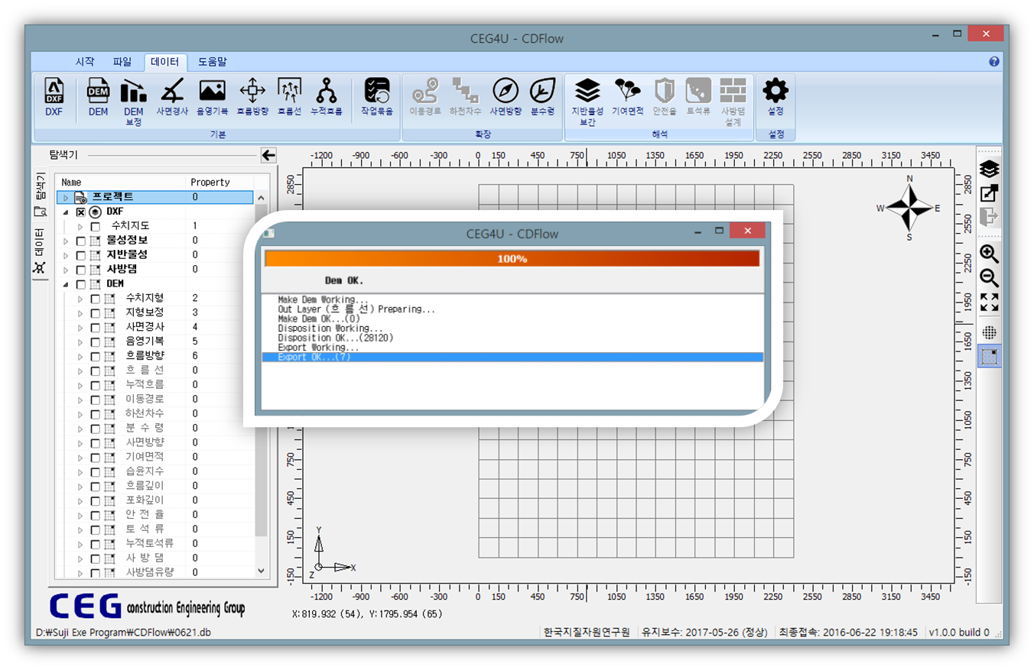Click the tree scrollbar down arrow
The height and width of the screenshot is (670, 1034).
[x=262, y=570]
